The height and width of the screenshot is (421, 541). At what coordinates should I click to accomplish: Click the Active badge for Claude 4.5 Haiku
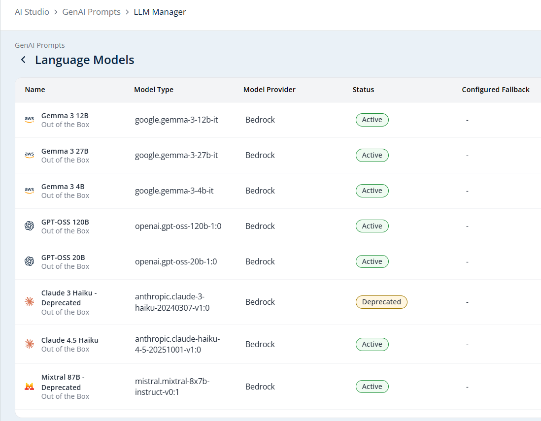pyautogui.click(x=372, y=344)
